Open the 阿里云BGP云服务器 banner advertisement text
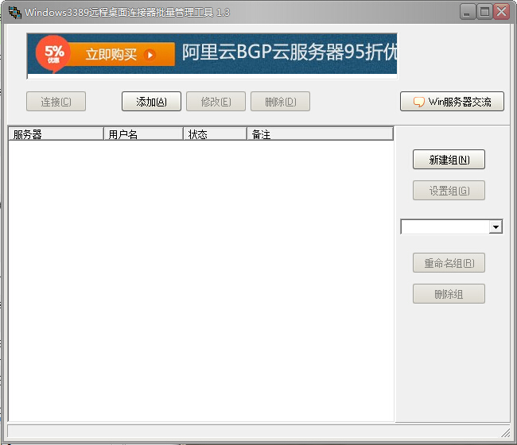The height and width of the screenshot is (445, 517). 288,53
